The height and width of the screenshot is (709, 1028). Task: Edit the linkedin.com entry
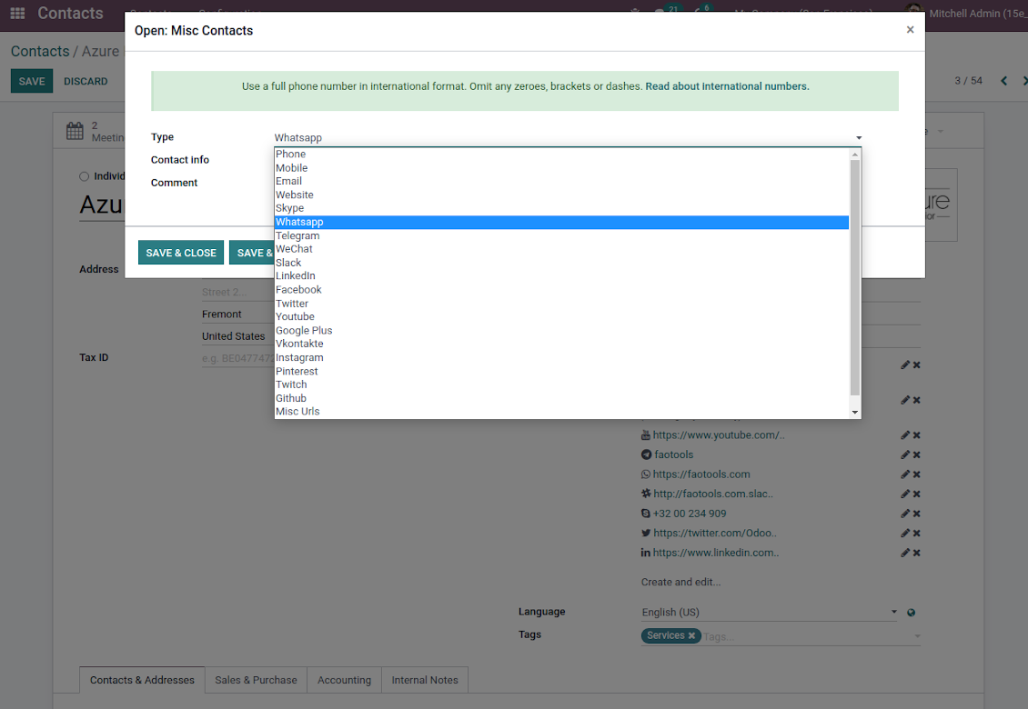(x=905, y=553)
